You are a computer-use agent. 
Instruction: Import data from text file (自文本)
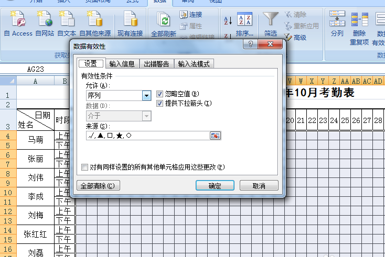[67, 24]
